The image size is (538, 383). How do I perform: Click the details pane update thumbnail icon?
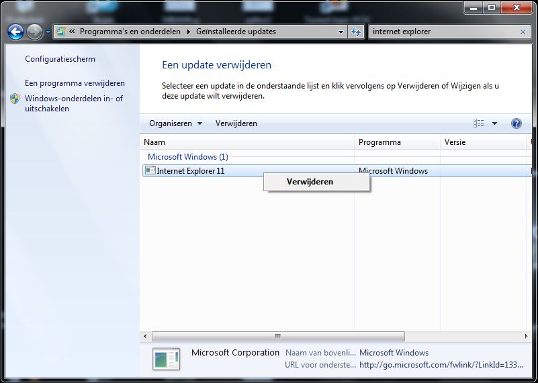166,359
